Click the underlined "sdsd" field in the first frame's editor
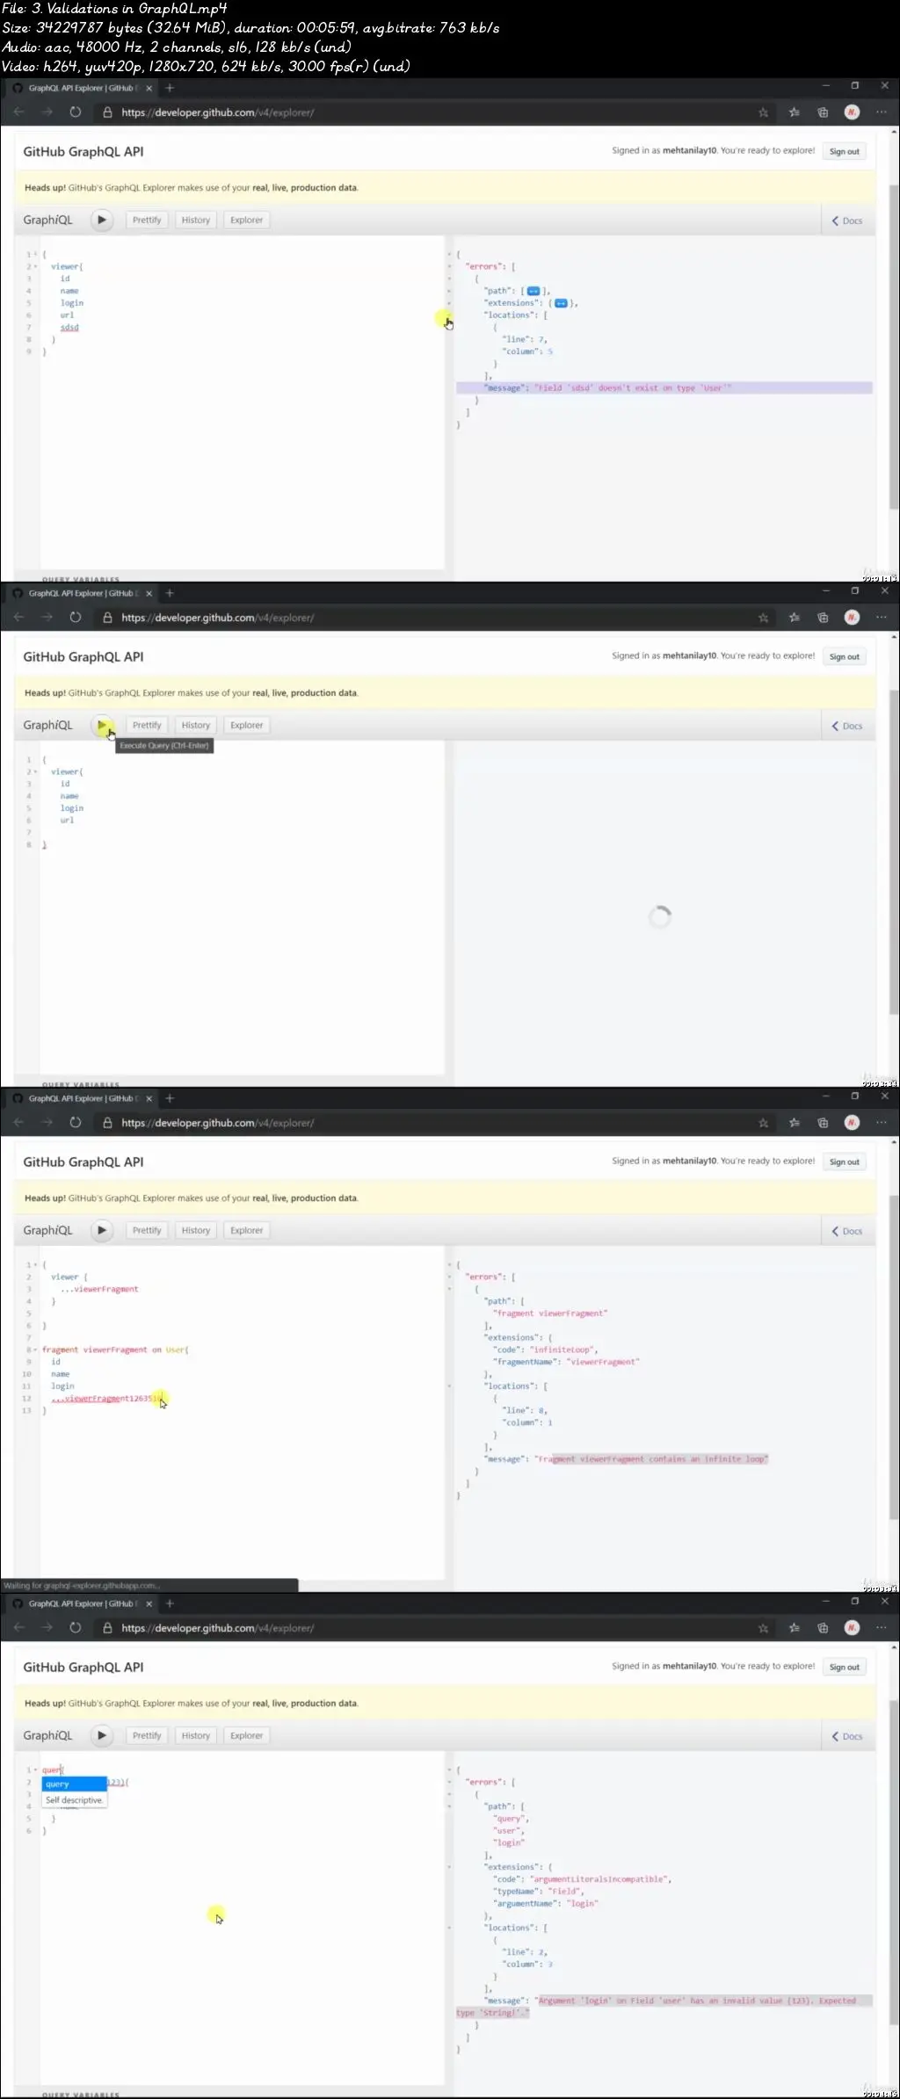Viewport: 900px width, 2099px height. (x=69, y=328)
